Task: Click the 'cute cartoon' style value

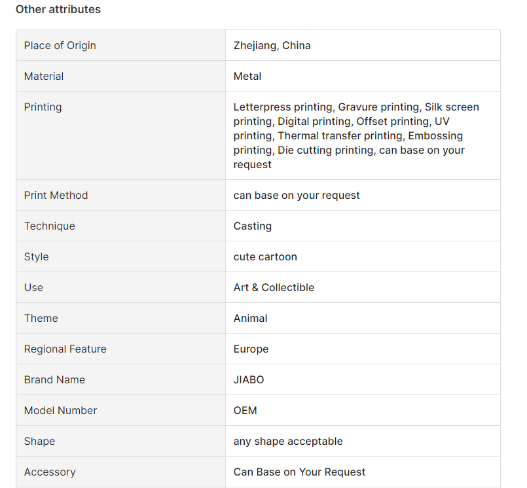Action: click(265, 256)
